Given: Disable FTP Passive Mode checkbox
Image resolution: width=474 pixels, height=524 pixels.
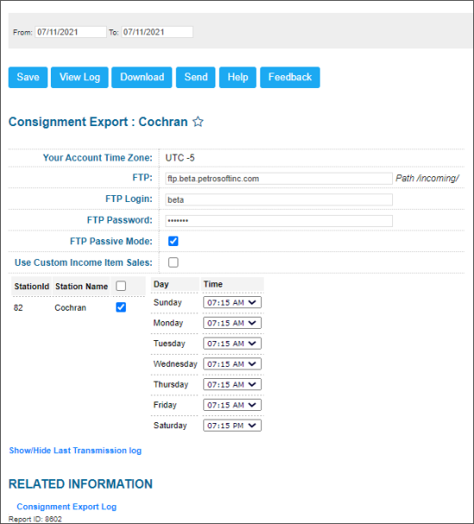Looking at the screenshot, I should coord(173,241).
